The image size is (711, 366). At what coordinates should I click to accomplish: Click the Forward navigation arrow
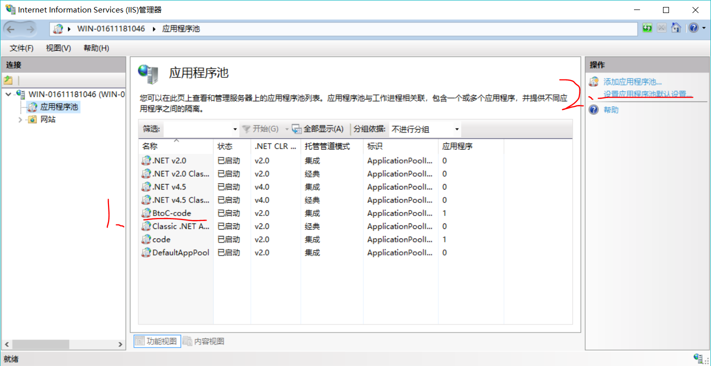30,29
